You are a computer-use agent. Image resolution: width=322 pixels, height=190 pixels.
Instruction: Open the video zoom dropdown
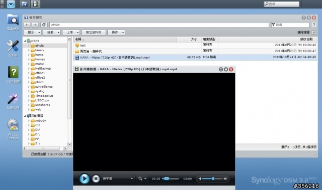click(142, 179)
